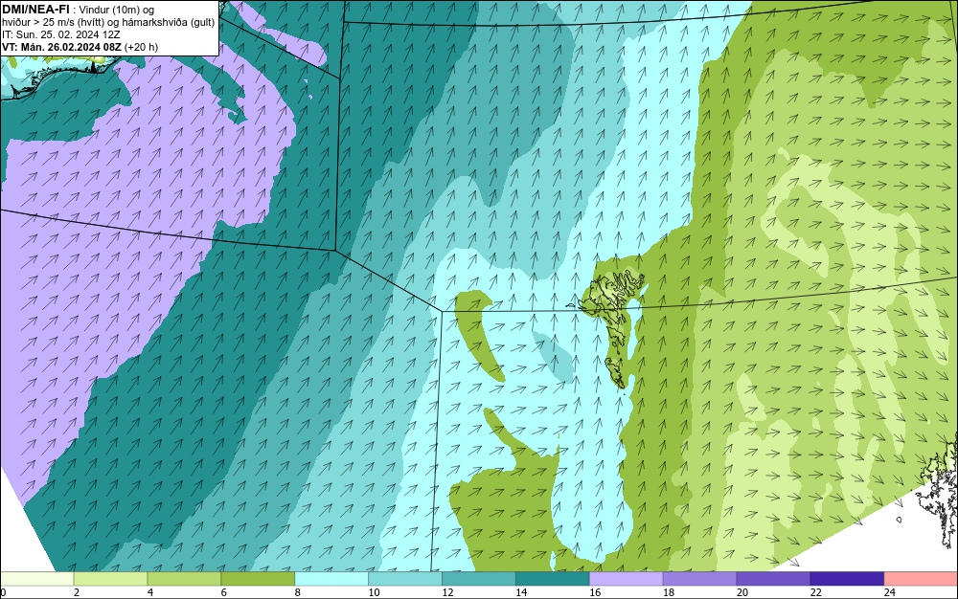The height and width of the screenshot is (599, 958).
Task: Click the legend scale label "20"
Action: (x=742, y=592)
